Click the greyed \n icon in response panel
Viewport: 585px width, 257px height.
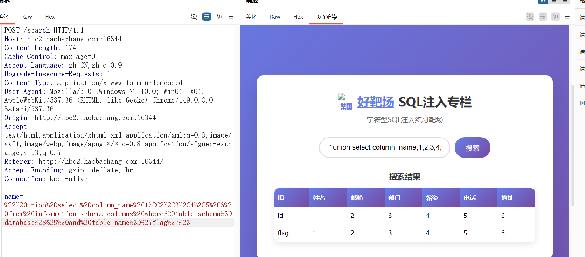[x=556, y=17]
